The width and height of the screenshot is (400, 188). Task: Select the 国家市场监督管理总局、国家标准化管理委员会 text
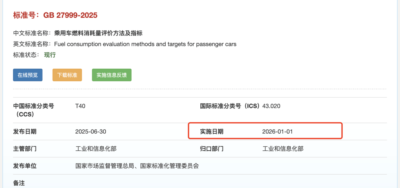point(137,166)
